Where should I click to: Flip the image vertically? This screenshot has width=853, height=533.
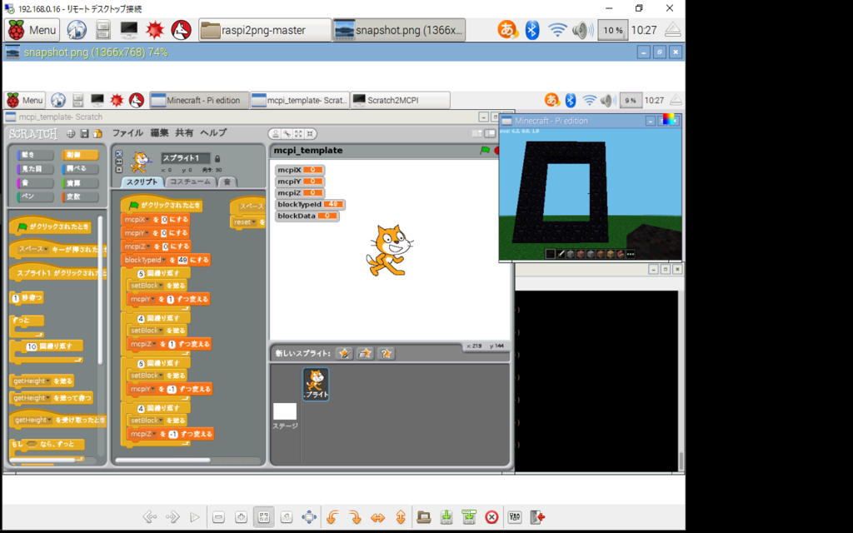click(x=401, y=517)
